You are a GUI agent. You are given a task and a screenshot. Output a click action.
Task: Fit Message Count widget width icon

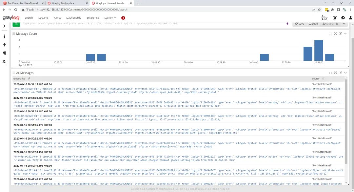330,34
